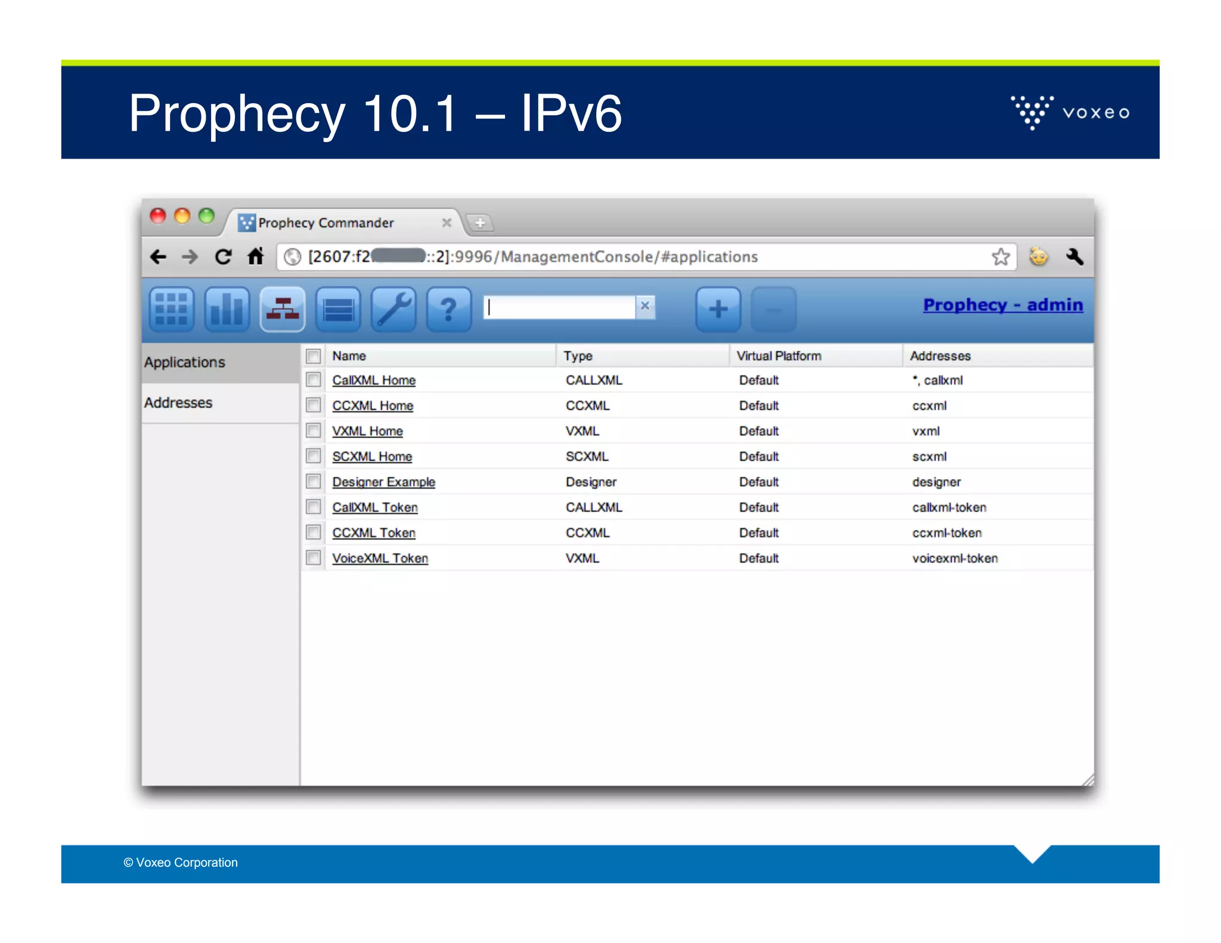Open the bar chart statistics icon
The height and width of the screenshot is (943, 1221).
227,309
